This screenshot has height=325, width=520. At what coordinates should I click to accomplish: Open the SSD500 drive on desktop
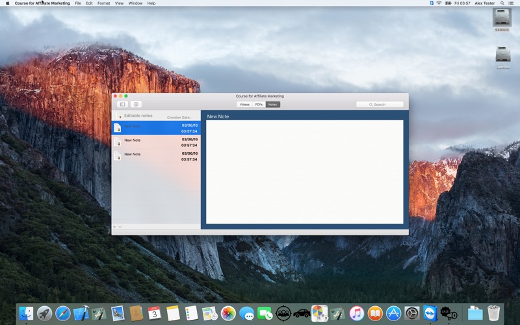[x=502, y=18]
